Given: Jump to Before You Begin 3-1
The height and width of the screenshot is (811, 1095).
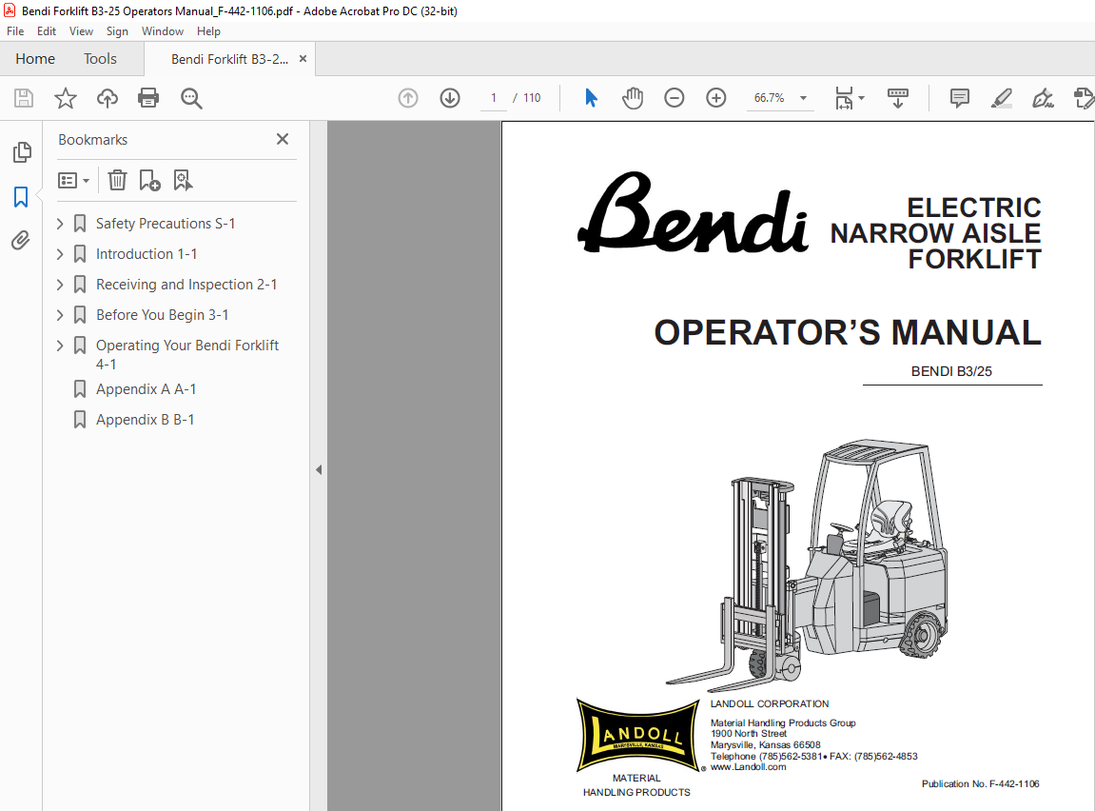Looking at the screenshot, I should point(162,315).
